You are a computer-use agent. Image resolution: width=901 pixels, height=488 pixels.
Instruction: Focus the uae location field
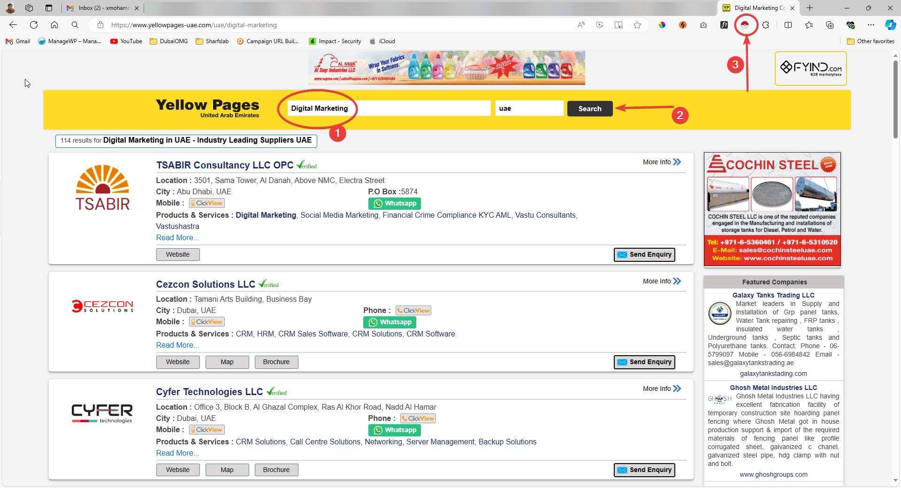(x=529, y=108)
